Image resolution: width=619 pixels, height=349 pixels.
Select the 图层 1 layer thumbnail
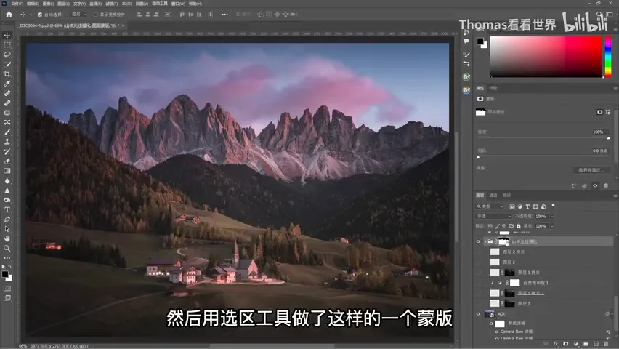point(494,303)
